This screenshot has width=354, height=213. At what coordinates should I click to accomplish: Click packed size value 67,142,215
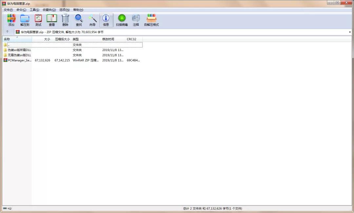[x=62, y=60]
